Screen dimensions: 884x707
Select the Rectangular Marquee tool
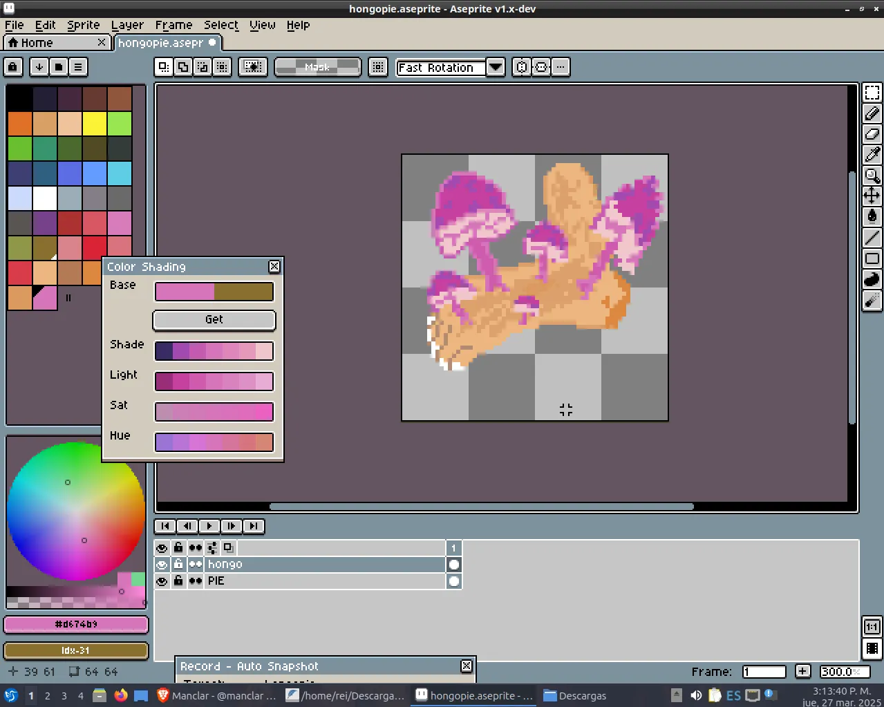click(872, 93)
